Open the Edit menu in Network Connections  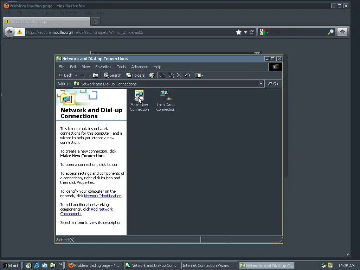(x=73, y=67)
